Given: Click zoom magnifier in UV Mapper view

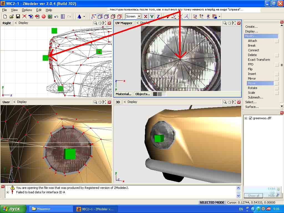Looking at the screenshot, I should (x=225, y=23).
